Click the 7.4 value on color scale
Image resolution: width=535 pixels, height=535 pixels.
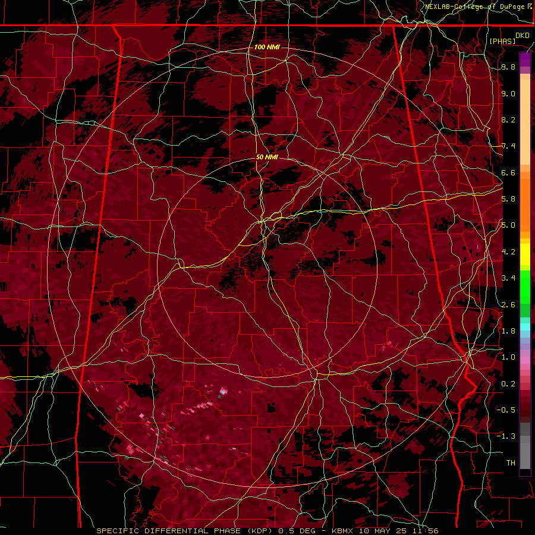click(x=508, y=146)
